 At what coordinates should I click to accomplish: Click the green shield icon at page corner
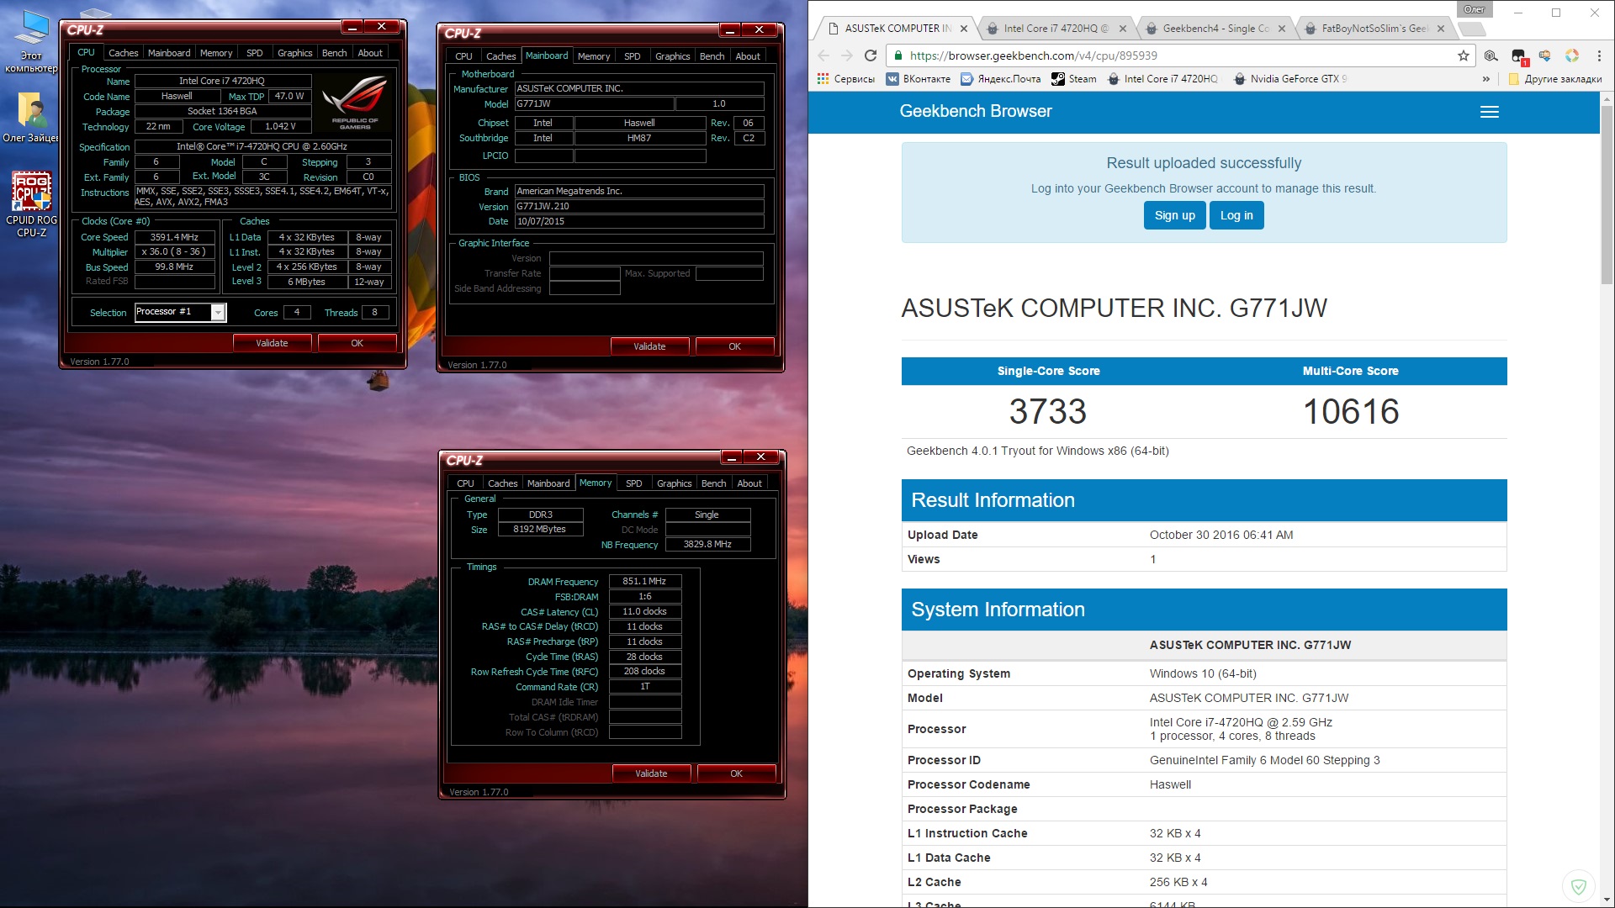tap(1579, 886)
